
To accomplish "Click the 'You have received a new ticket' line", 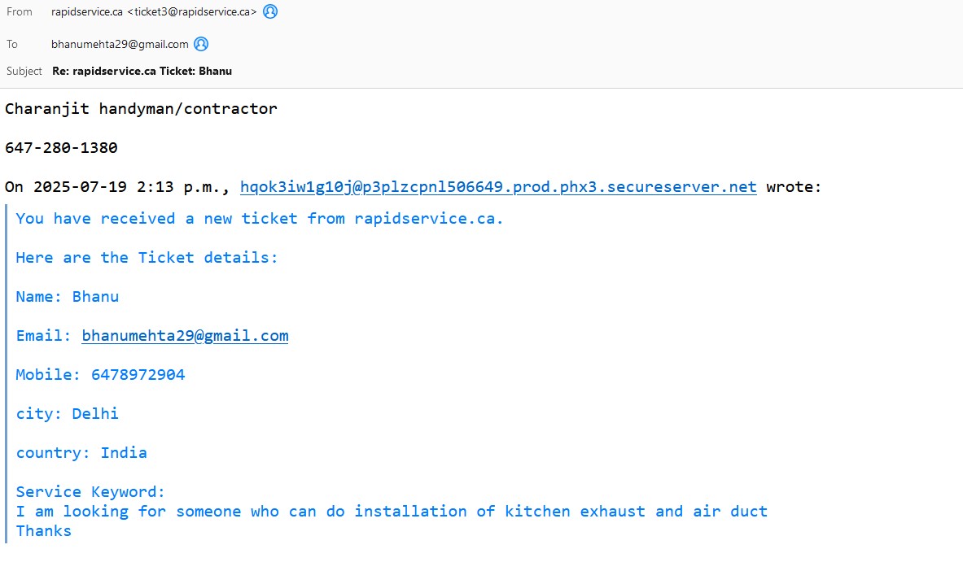I will point(260,219).
